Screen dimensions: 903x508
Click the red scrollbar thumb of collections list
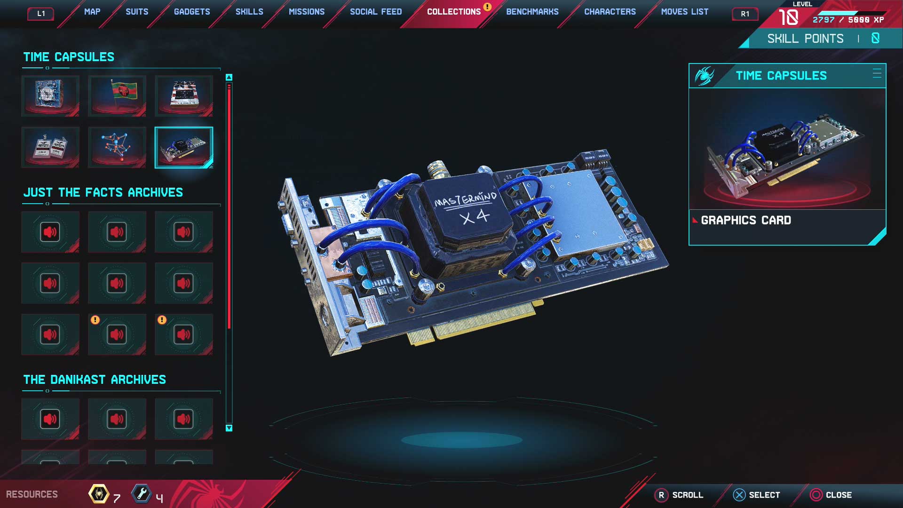pyautogui.click(x=229, y=206)
